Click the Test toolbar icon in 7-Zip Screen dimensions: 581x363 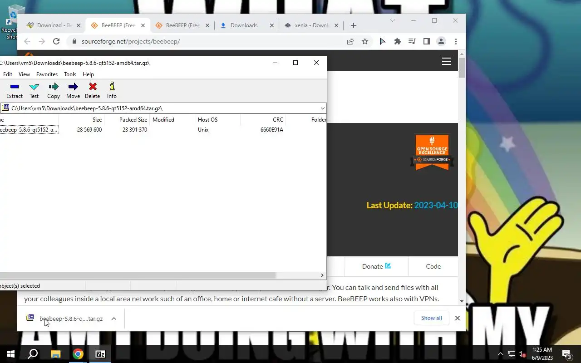pyautogui.click(x=34, y=91)
